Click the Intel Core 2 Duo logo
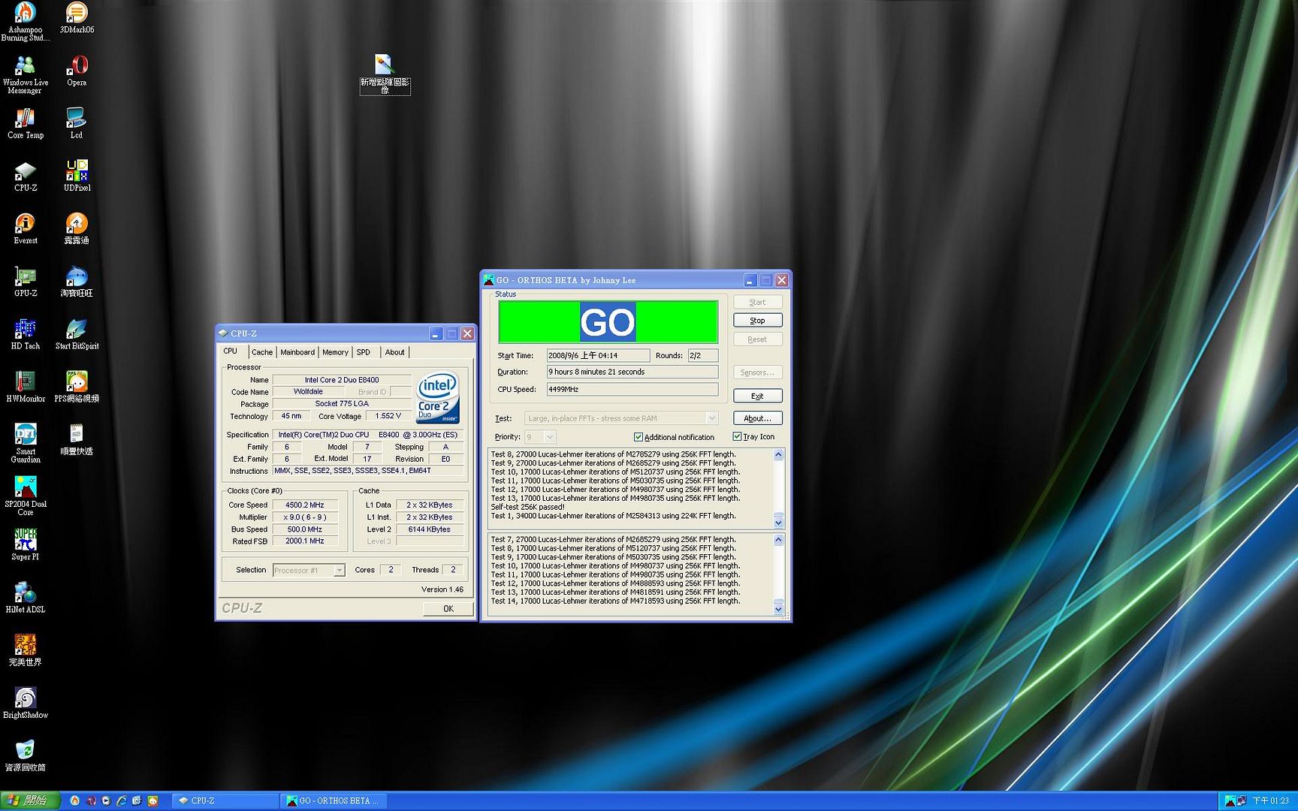1298x811 pixels. click(438, 398)
